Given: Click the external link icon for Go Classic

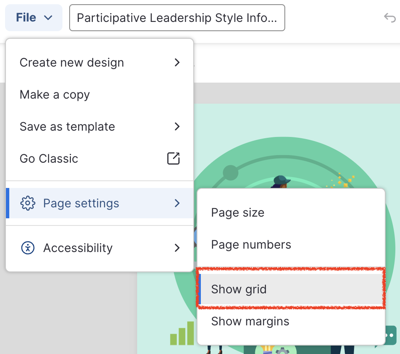Looking at the screenshot, I should point(173,158).
